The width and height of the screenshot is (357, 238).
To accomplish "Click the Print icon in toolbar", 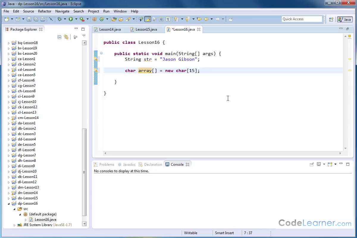I will pyautogui.click(x=43, y=19).
